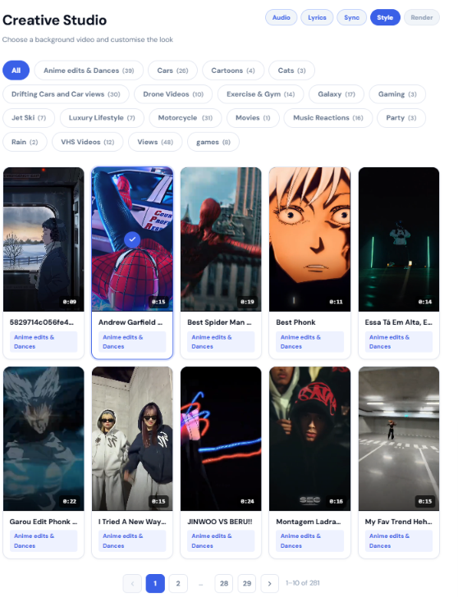This screenshot has width=458, height=597.
Task: Filter by Cats category chip
Action: (x=291, y=71)
